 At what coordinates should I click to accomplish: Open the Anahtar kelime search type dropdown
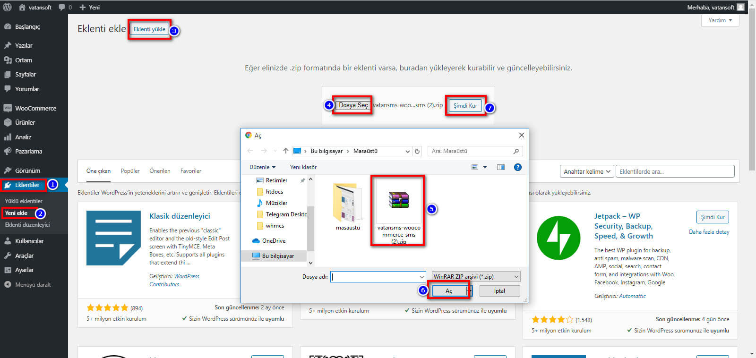[x=587, y=171]
